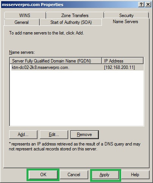Open Help for this dialog
153x183 pixels.
(135, 175)
